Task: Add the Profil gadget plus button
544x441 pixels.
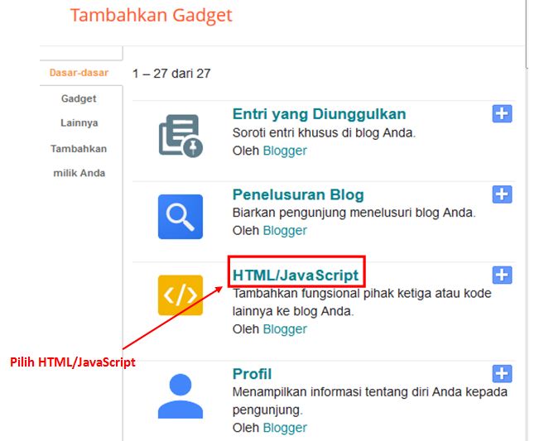Action: 502,373
